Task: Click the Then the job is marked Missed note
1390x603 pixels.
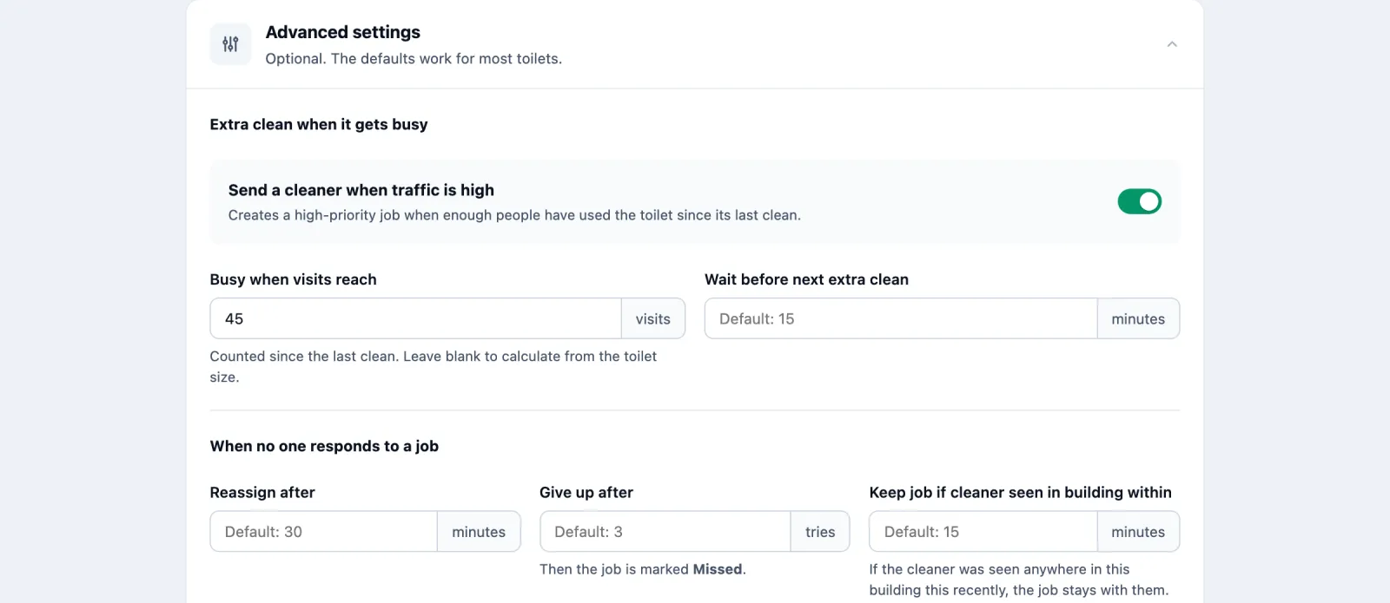Action: pyautogui.click(x=643, y=569)
